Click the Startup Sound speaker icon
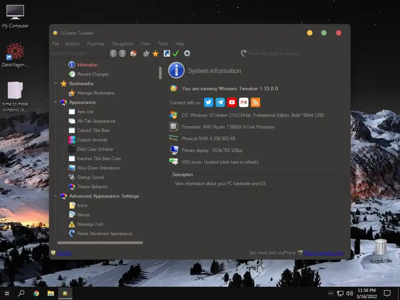 pos(72,177)
